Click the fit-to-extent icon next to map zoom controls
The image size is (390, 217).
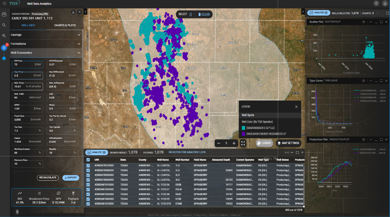243,143
